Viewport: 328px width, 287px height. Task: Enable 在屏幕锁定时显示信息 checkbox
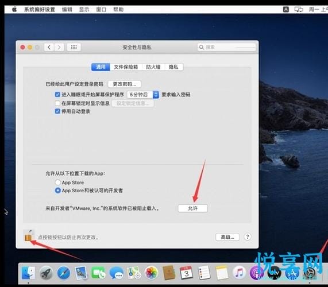(57, 103)
